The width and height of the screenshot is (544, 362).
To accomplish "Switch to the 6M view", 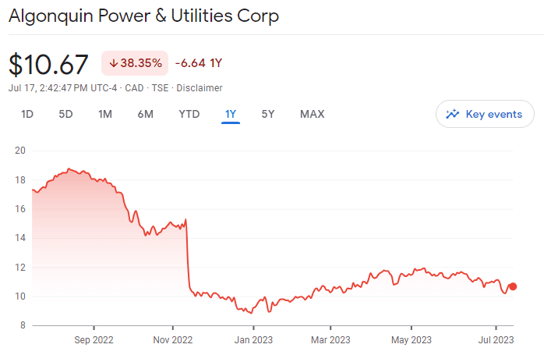I will (x=145, y=114).
